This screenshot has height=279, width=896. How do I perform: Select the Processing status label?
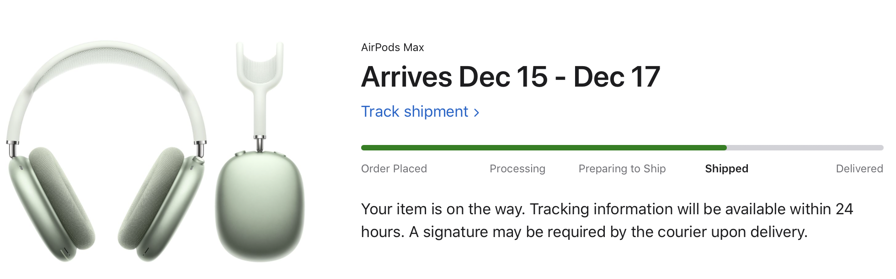pos(517,169)
